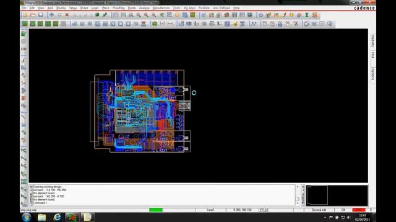
Task: Click the taskbar clock and date
Action: click(x=363, y=218)
